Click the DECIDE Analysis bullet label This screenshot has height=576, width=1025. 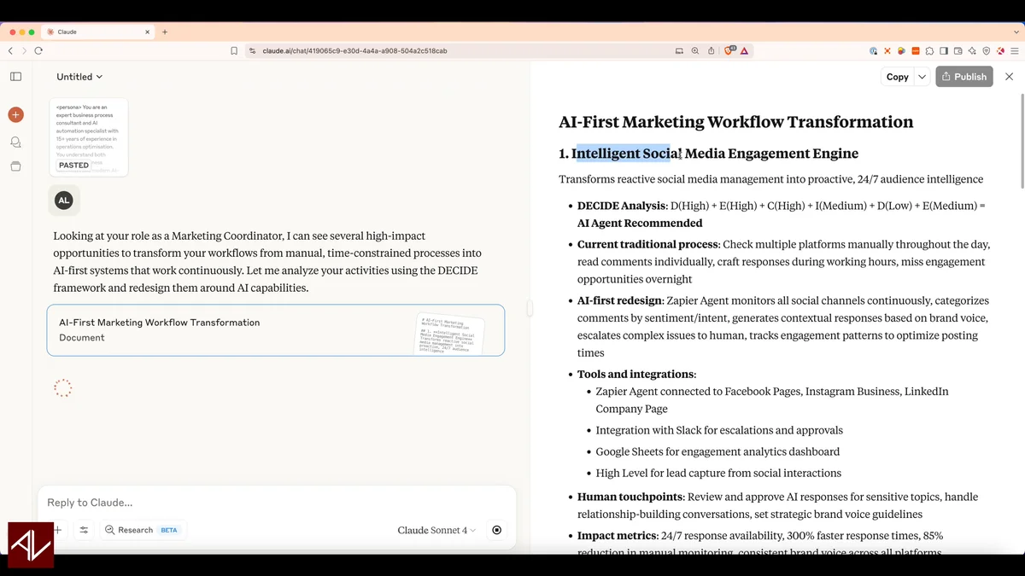click(x=621, y=206)
